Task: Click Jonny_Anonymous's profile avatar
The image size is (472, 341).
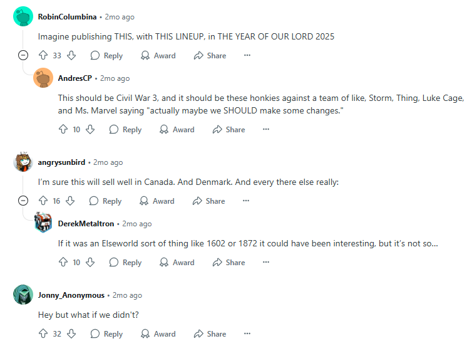Action: pyautogui.click(x=23, y=295)
